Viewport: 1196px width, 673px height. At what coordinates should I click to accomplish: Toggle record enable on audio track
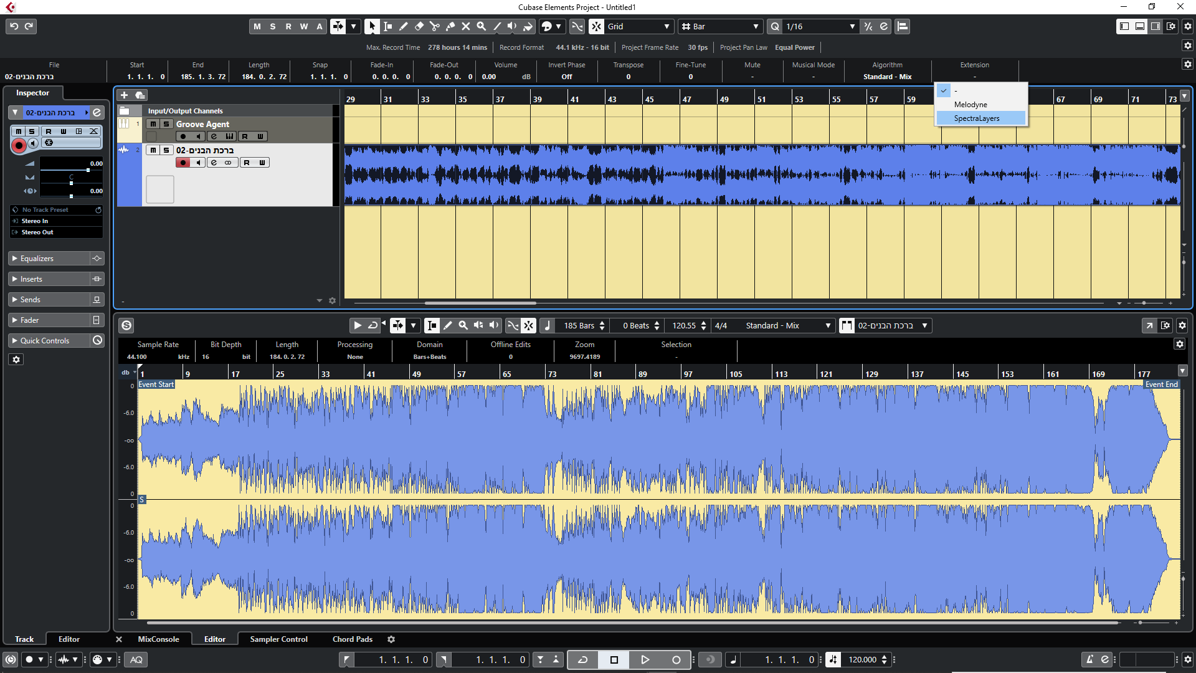183,163
